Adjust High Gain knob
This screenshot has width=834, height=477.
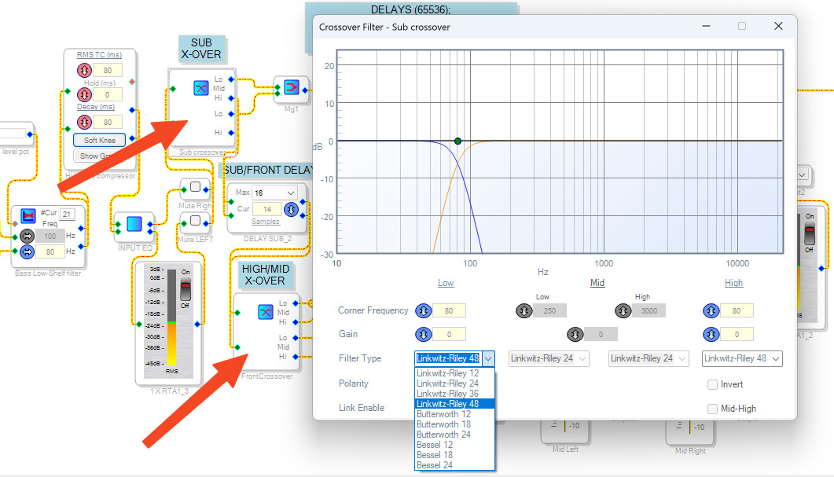click(x=711, y=335)
